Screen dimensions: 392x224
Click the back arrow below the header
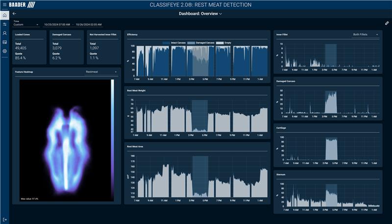[x=15, y=14]
